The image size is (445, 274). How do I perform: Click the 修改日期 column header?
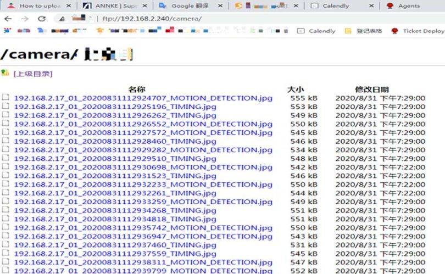click(x=372, y=89)
